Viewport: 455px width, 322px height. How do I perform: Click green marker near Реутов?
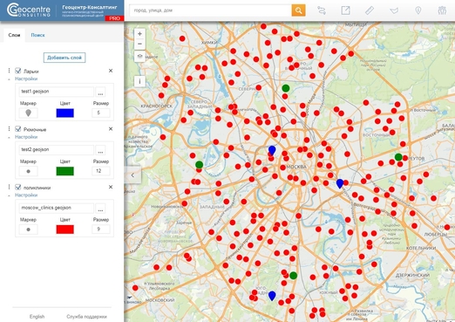pyautogui.click(x=398, y=157)
